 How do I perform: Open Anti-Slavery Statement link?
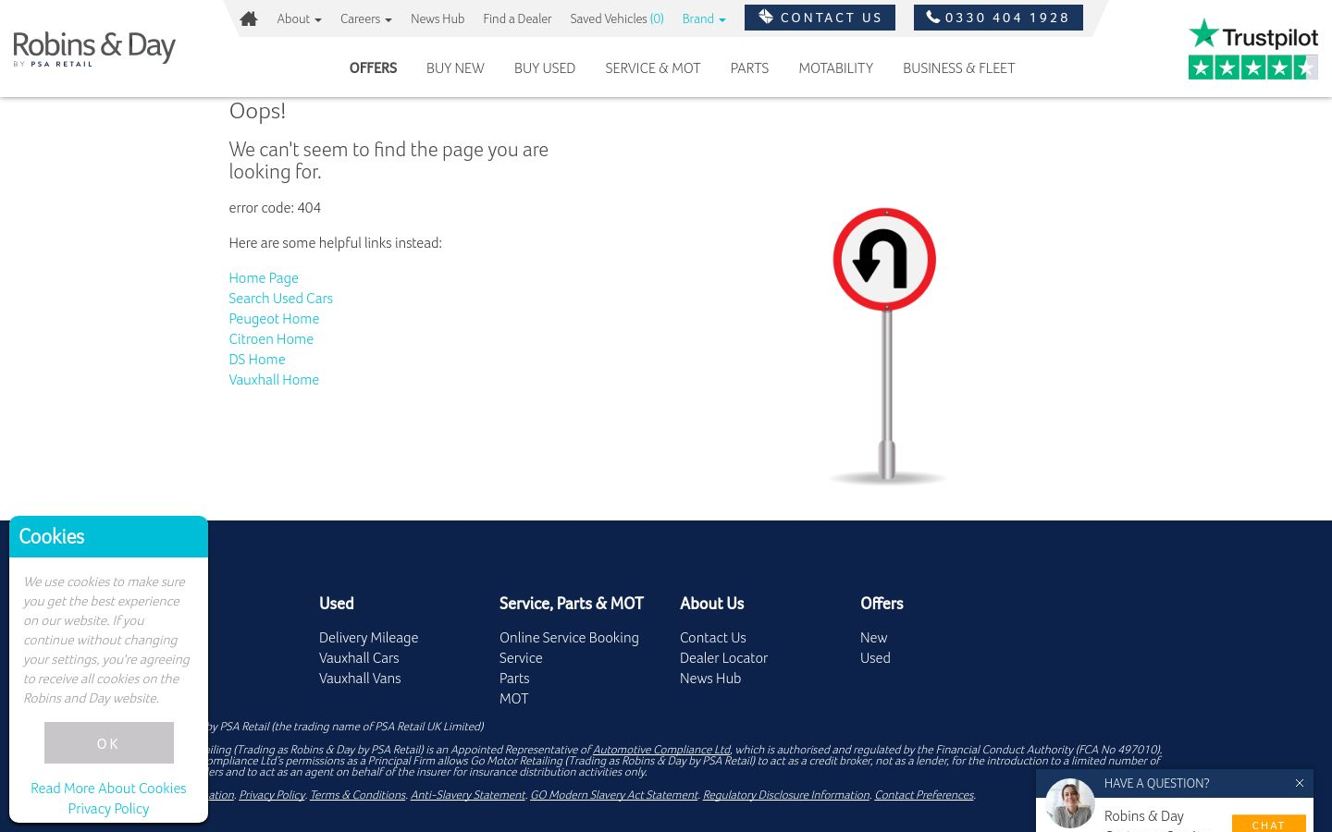tap(468, 795)
